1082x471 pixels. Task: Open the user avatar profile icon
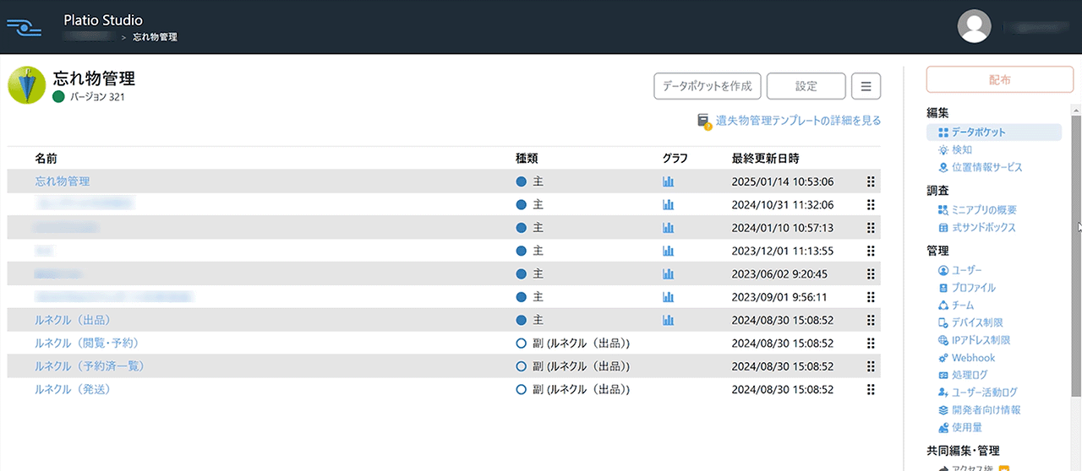coord(974,27)
